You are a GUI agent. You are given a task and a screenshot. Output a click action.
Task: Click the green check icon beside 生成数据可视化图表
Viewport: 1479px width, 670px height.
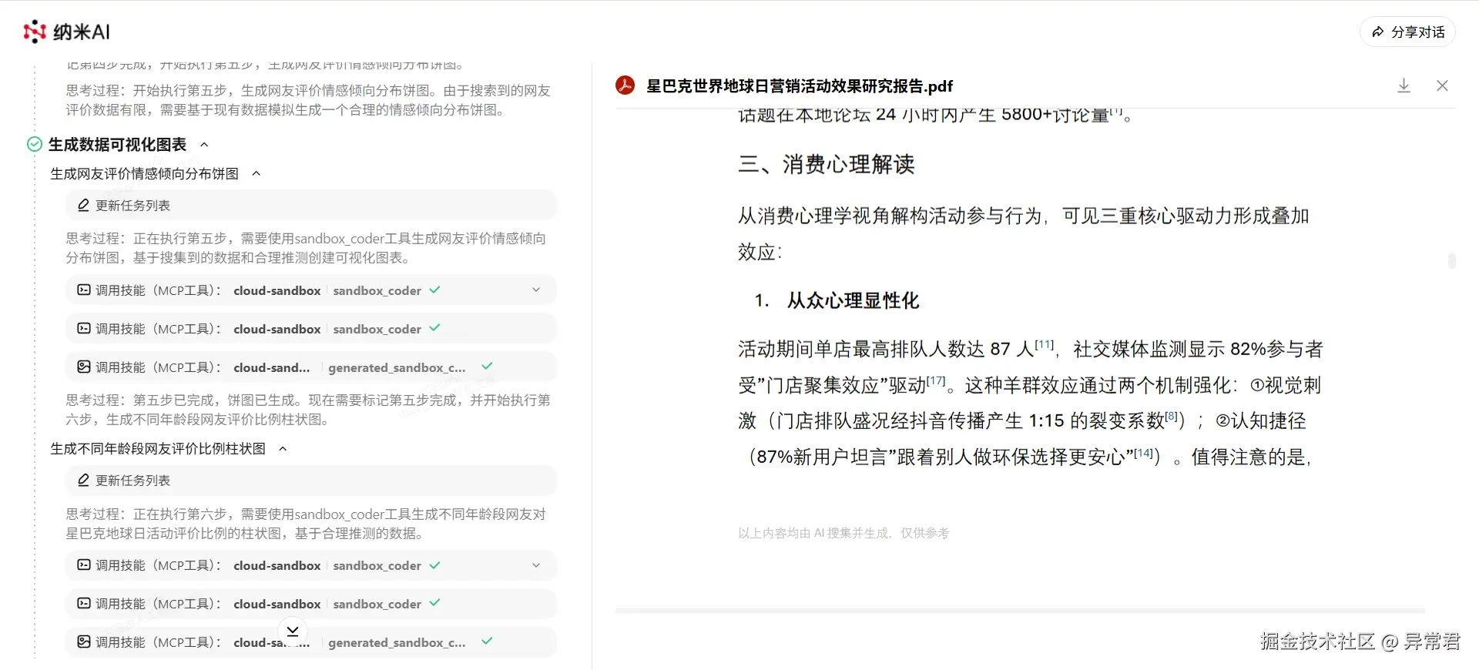click(35, 144)
